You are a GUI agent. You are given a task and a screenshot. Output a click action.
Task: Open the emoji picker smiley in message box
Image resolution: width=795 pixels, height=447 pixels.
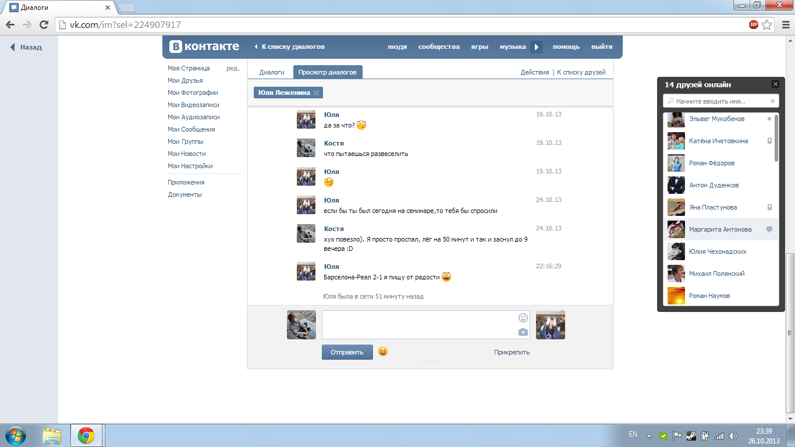click(x=523, y=318)
